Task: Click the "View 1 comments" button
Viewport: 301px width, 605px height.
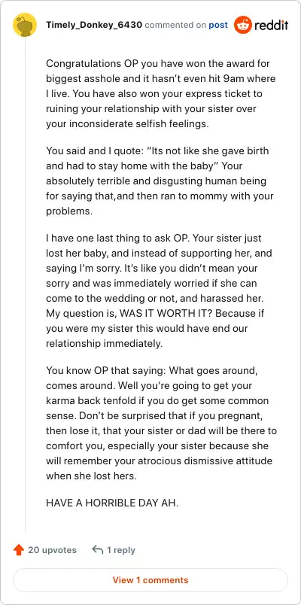Action: pyautogui.click(x=150, y=580)
